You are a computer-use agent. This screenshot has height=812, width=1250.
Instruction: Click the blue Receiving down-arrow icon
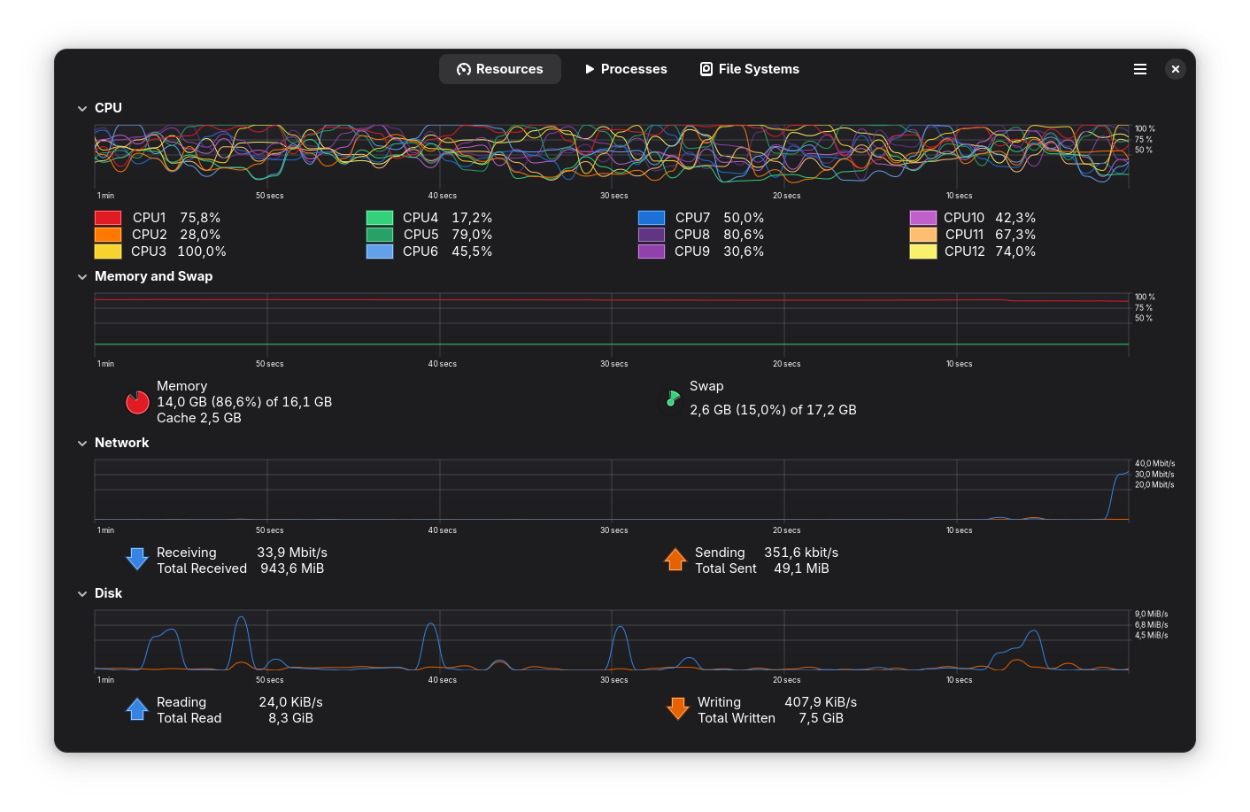(137, 559)
